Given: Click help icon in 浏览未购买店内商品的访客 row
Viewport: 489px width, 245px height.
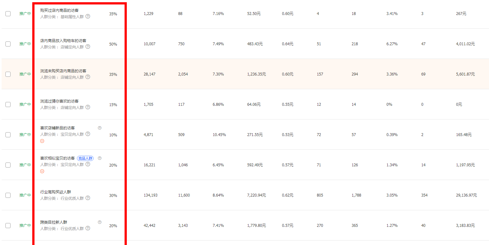Looking at the screenshot, I should click(x=88, y=77).
